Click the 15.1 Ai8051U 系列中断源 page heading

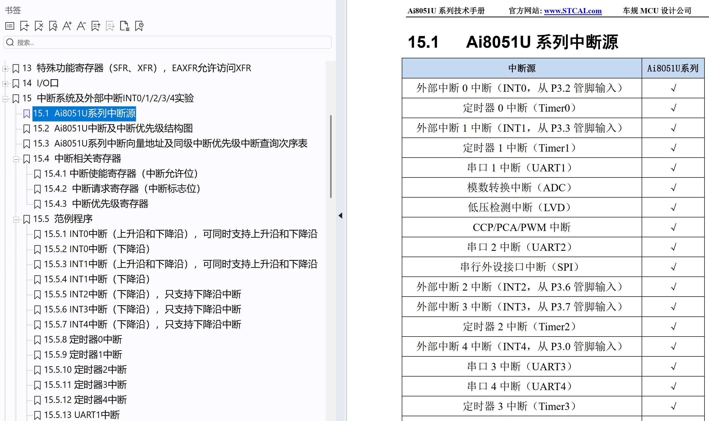click(x=513, y=42)
